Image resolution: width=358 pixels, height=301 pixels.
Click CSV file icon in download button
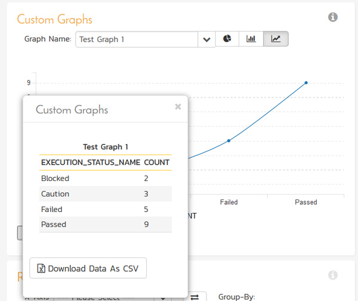coord(41,269)
